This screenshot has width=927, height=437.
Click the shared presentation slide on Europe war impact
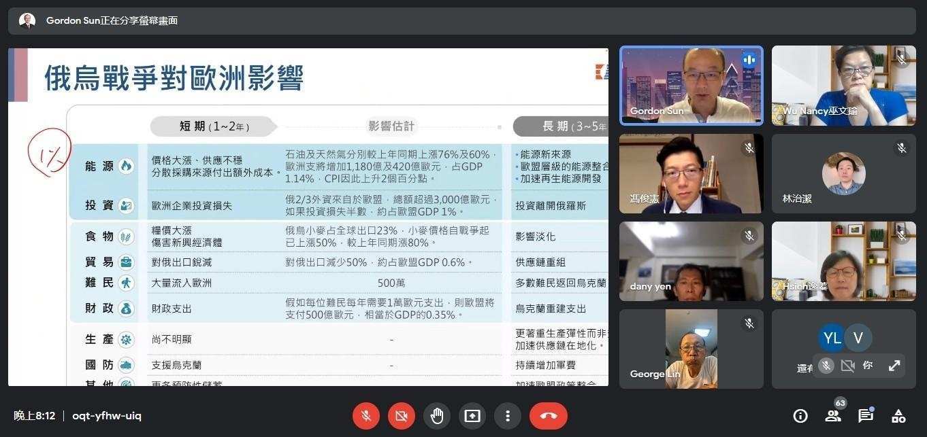(x=308, y=217)
